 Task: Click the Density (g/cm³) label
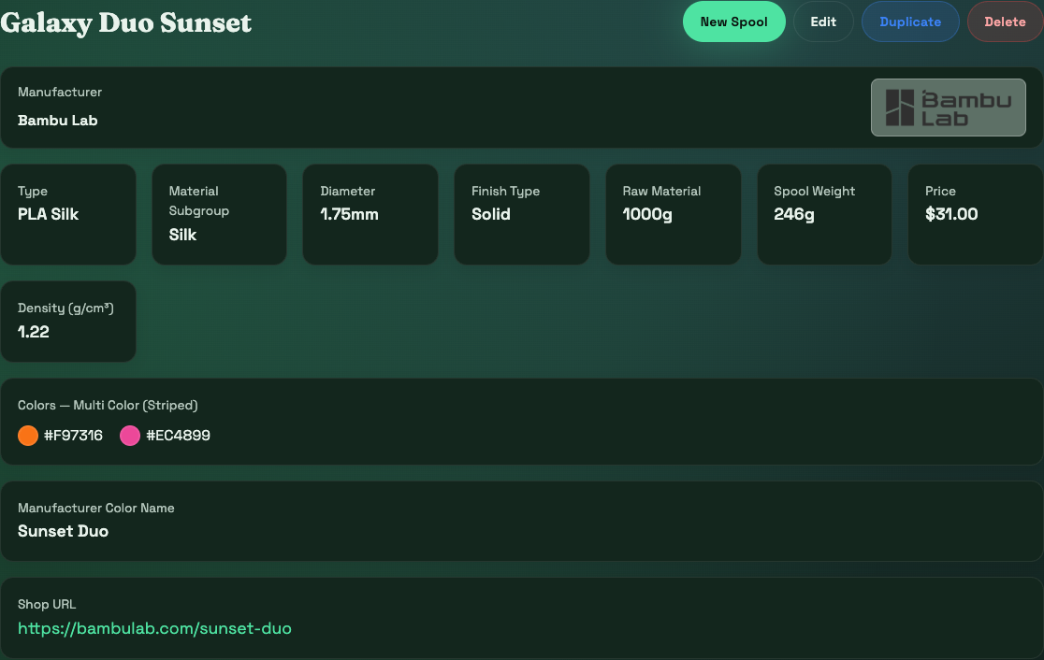65,308
